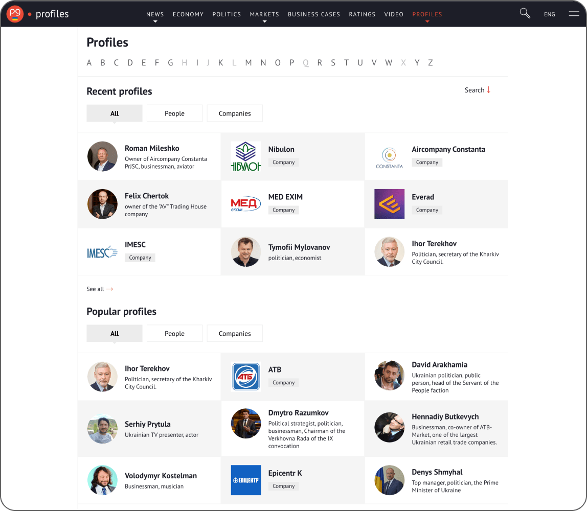
Task: Click the See all link
Action: click(100, 289)
